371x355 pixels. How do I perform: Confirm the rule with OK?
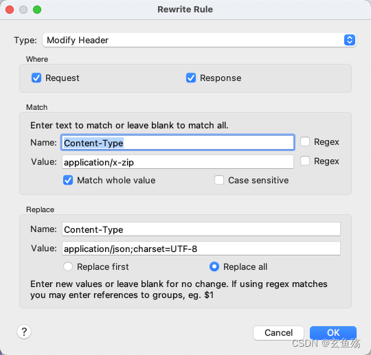pyautogui.click(x=333, y=333)
